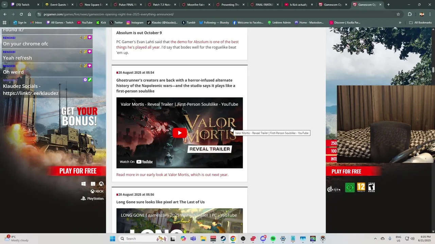435x244 pixels.
Task: Select the 'Yeah refresh' chat message
Action: coord(17,58)
